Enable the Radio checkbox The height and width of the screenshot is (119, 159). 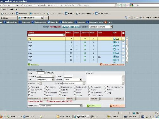click(x=45, y=90)
